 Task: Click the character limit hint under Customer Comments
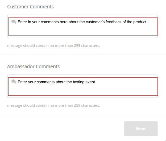click(x=53, y=46)
